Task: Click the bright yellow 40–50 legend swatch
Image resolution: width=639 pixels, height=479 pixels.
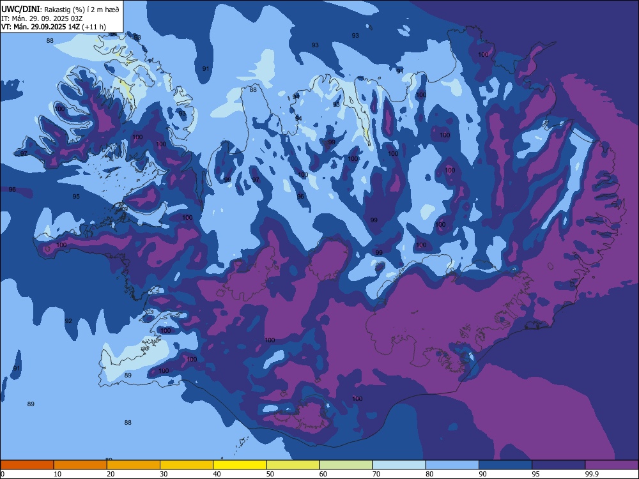Action: [240, 465]
